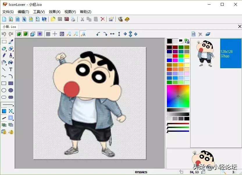
Task: Select the flood fill bucket tool
Action: click(11, 62)
